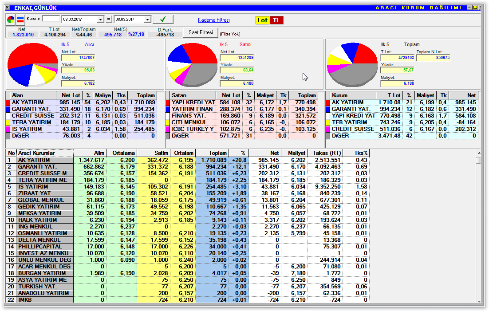The width and height of the screenshot is (489, 311).
Task: Focus the Kurum input field
Action: [51, 19]
